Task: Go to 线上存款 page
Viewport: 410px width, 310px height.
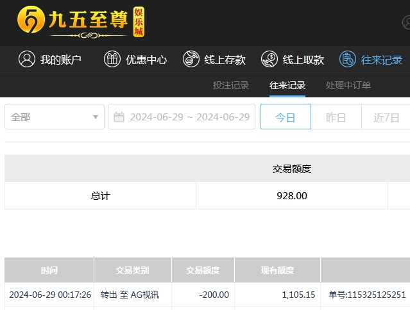Action: pos(225,60)
